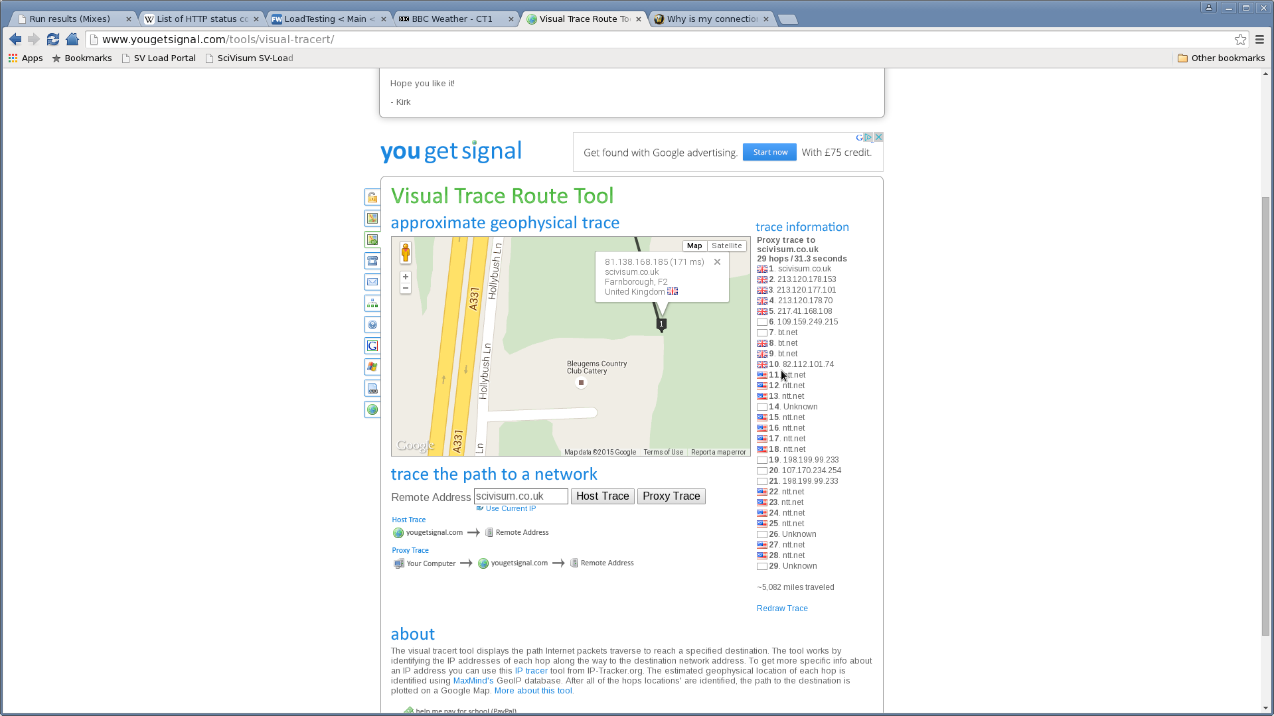Open the MaxMind's link
The image size is (1274, 716).
click(473, 681)
